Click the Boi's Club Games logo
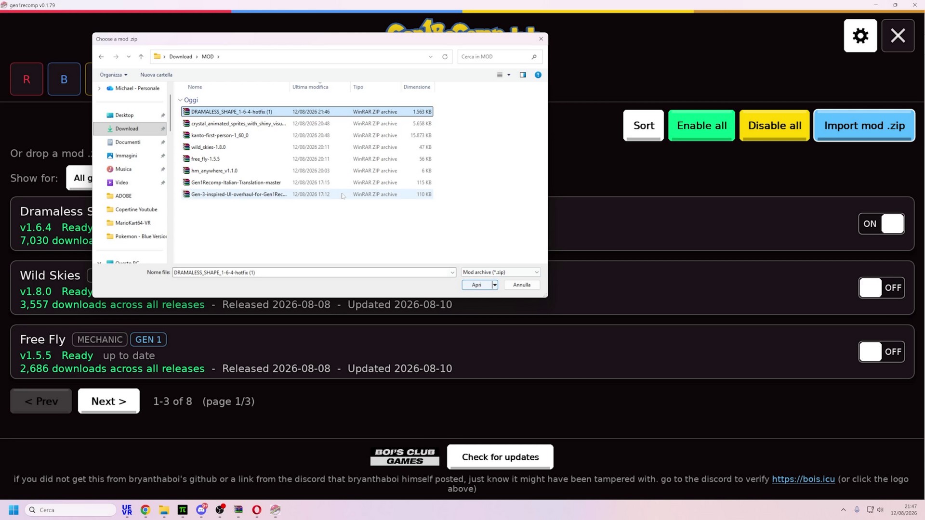Image resolution: width=925 pixels, height=520 pixels. (405, 456)
